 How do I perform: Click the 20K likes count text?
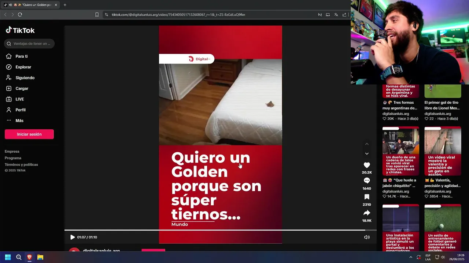pos(391,119)
